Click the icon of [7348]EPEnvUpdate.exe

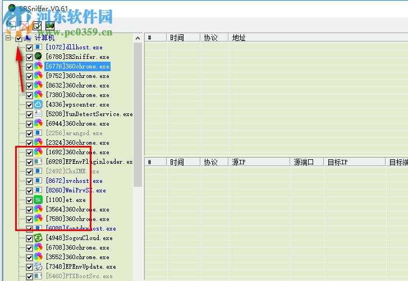click(x=38, y=266)
